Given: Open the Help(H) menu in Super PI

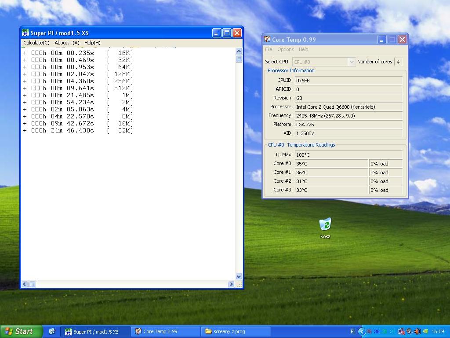Looking at the screenshot, I should coord(92,43).
